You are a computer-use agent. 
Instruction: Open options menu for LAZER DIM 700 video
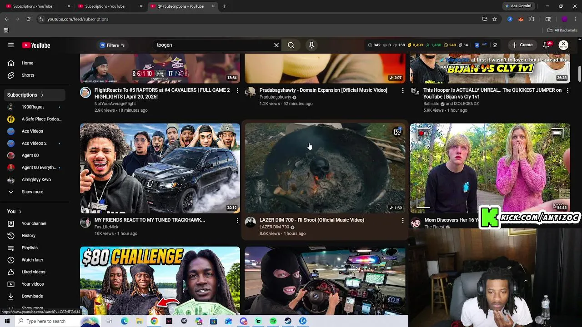(x=402, y=220)
